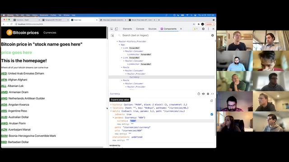
Task: Open the Chrome menu in menu bar
Action: click(x=10, y=15)
